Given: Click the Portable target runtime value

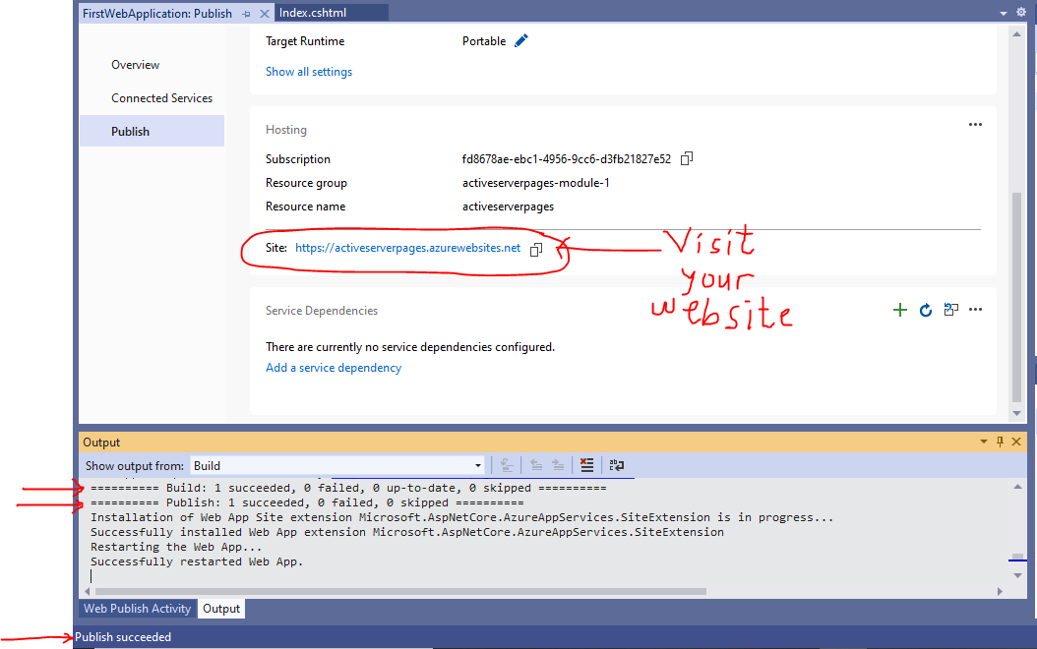Looking at the screenshot, I should [483, 41].
